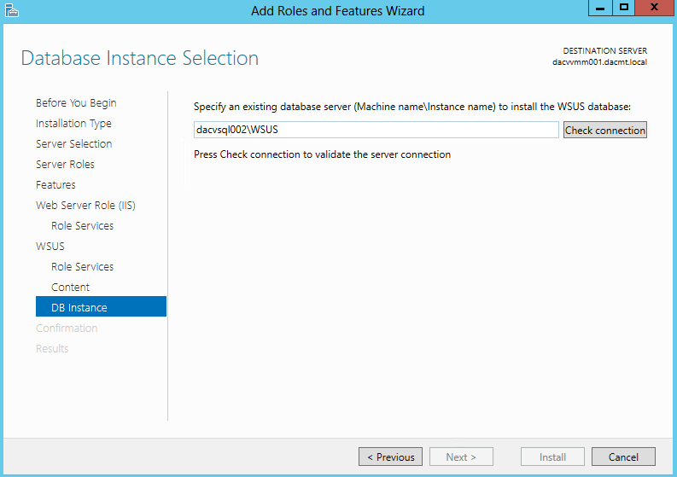This screenshot has height=477, width=677.
Task: Click Check connection to validate server
Action: (x=605, y=130)
